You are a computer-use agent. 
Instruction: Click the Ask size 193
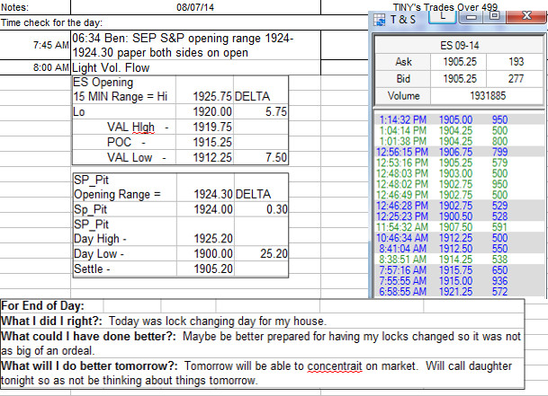point(516,62)
